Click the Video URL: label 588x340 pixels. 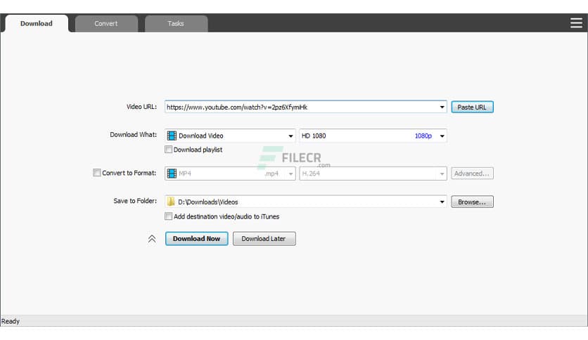(x=141, y=107)
